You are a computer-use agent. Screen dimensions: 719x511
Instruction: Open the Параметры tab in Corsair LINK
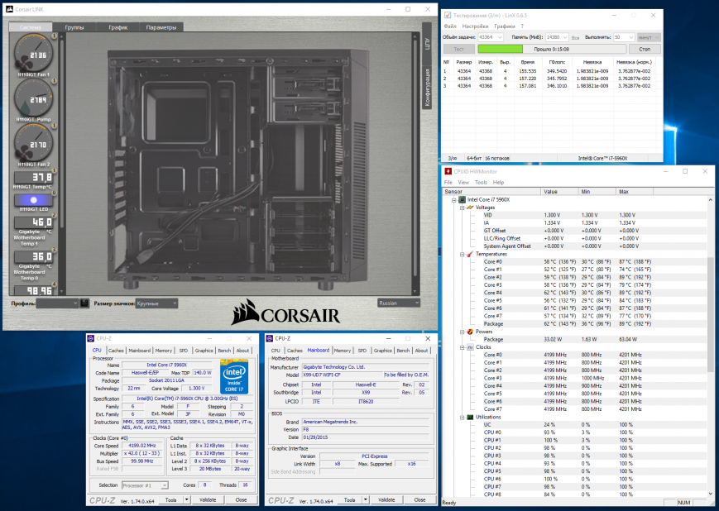coord(161,27)
